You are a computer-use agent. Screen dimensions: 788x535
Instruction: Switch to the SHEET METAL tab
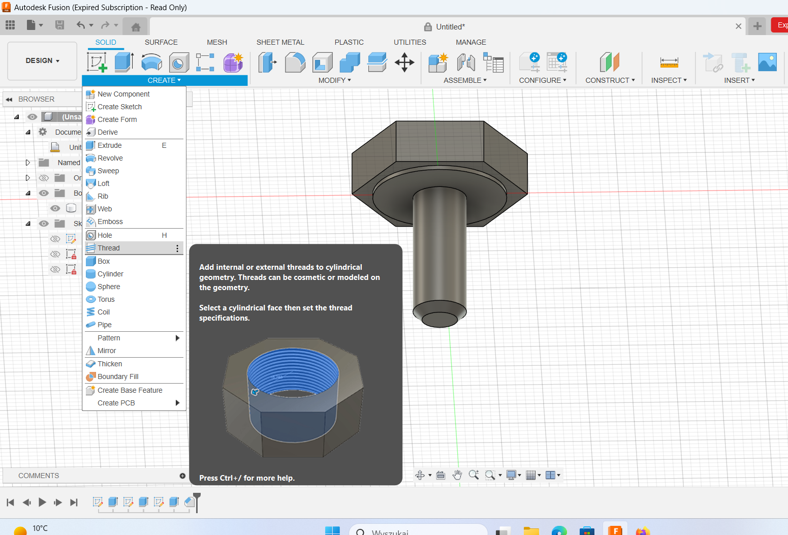click(280, 42)
